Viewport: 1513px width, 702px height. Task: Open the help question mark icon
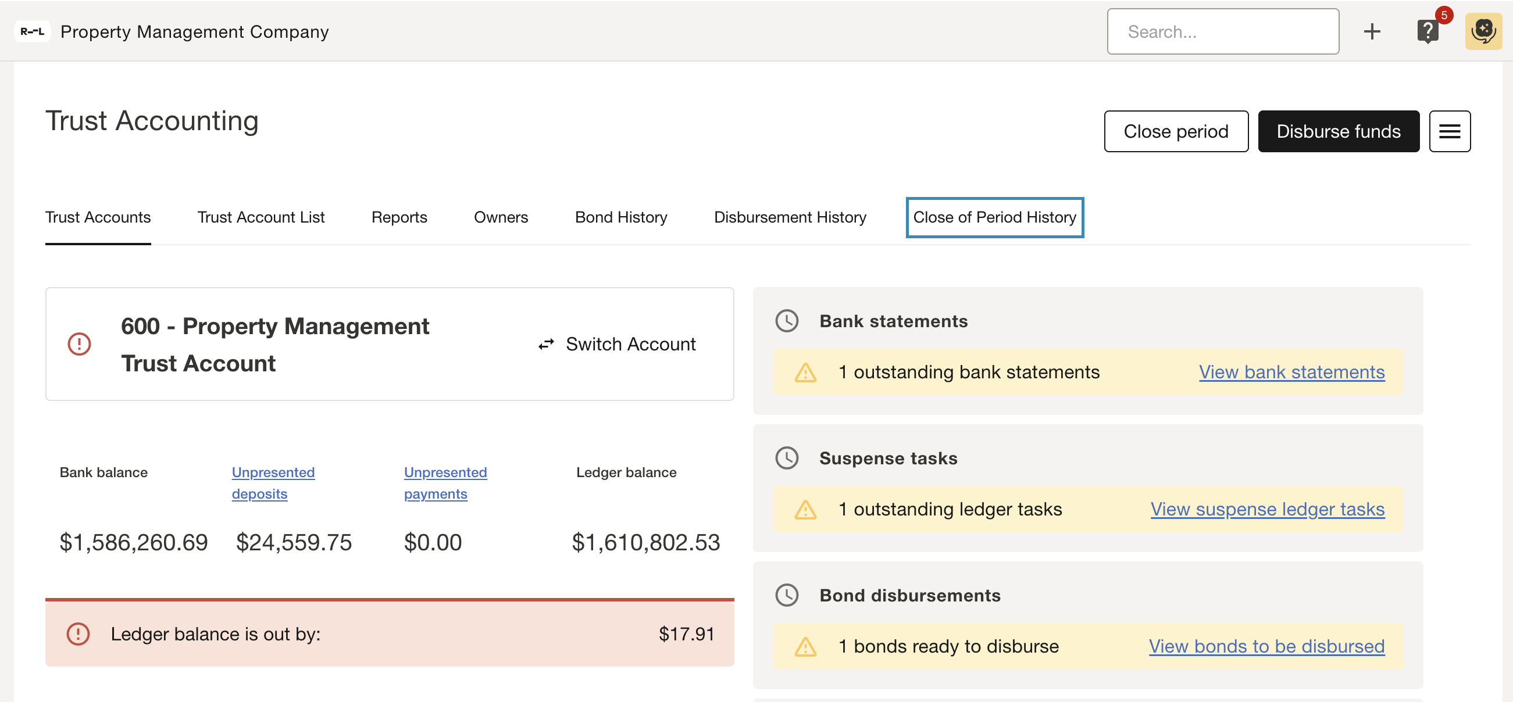point(1428,32)
